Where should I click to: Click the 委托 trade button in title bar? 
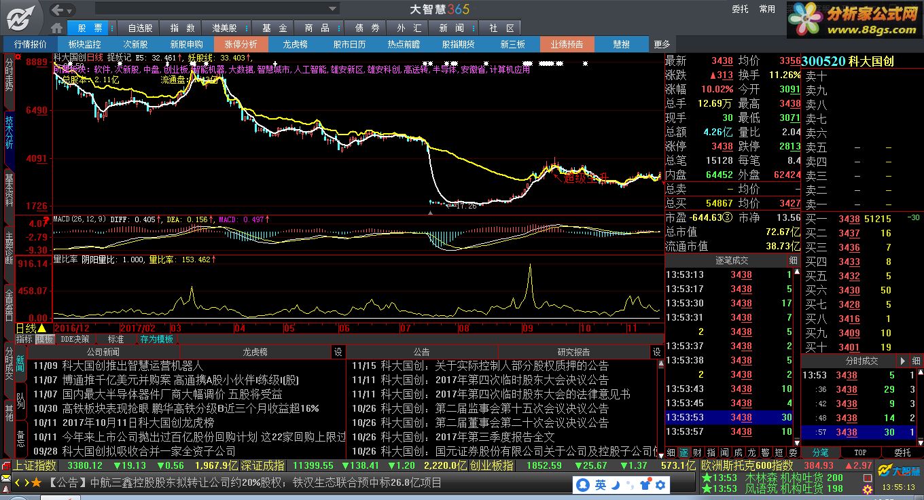[x=740, y=9]
